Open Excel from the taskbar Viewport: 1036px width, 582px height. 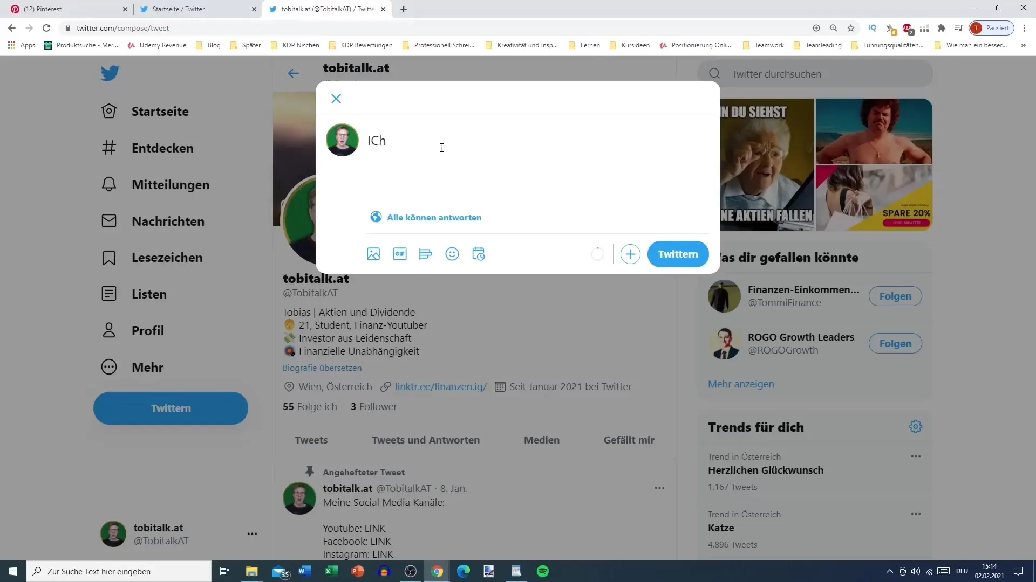tap(331, 571)
